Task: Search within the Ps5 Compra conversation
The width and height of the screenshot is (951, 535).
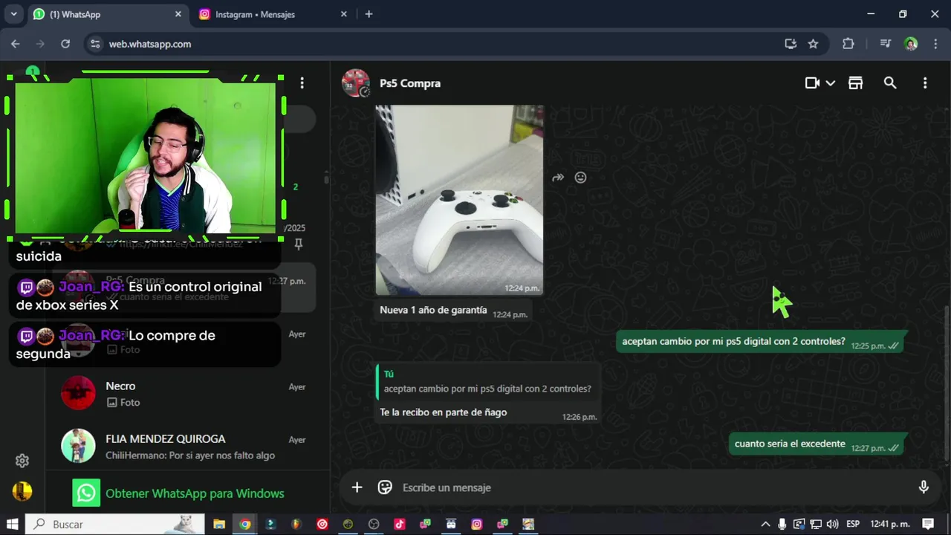Action: click(890, 83)
